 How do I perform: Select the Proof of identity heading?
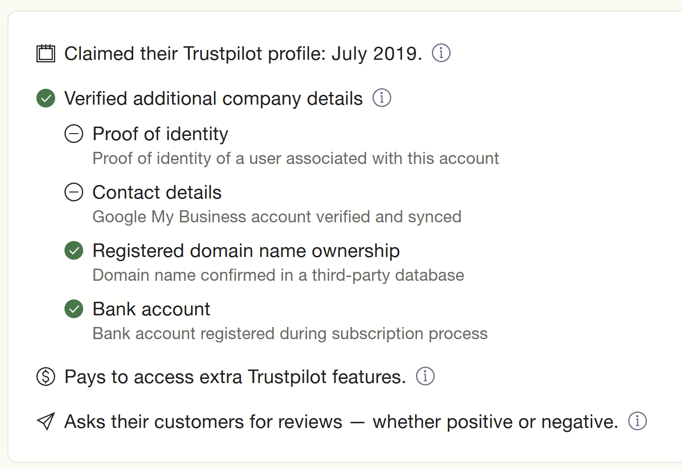160,134
